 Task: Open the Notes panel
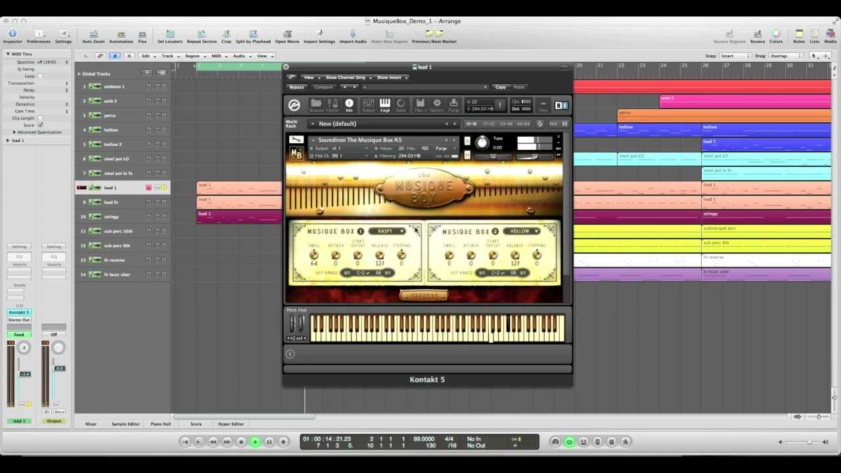(x=799, y=37)
